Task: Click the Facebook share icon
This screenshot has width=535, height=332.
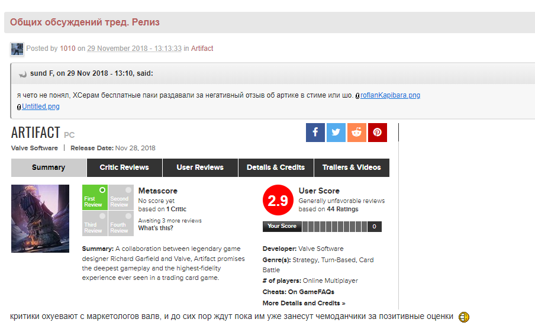Action: point(315,133)
